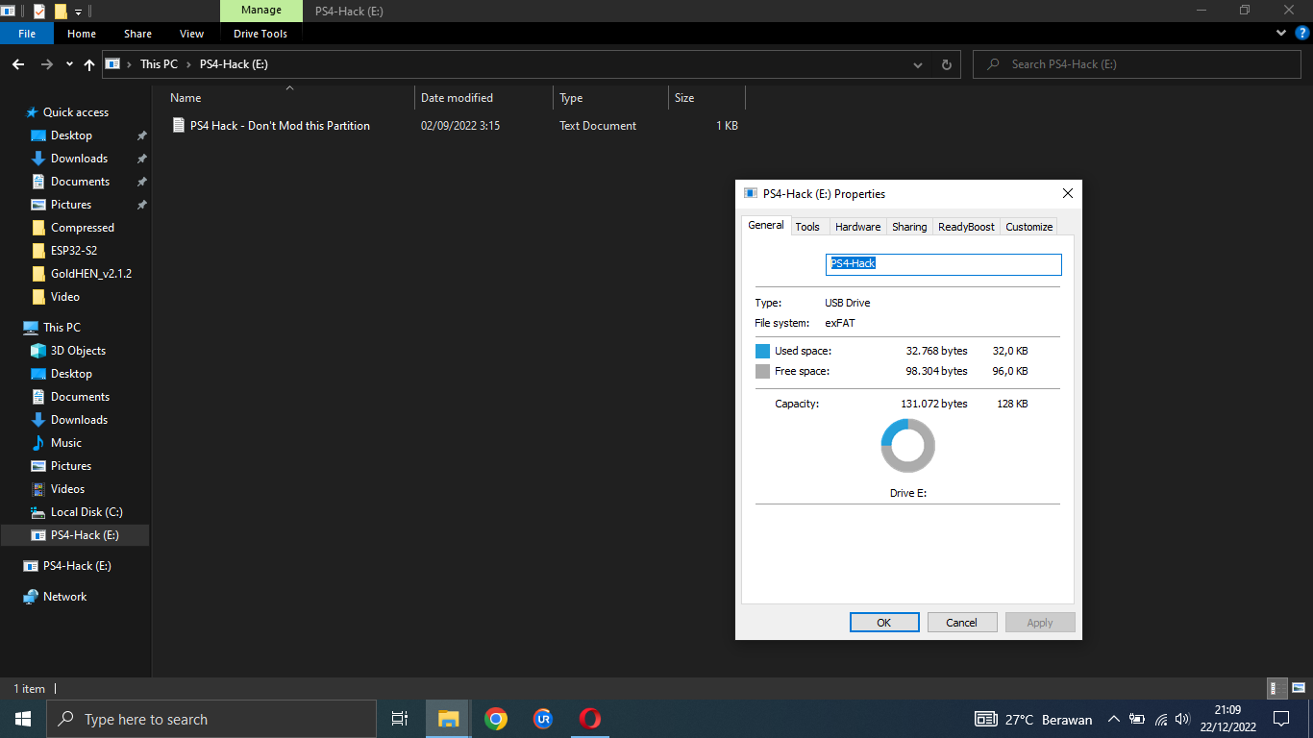Switch to large thumbnails view icon
Screen dimensions: 1313x738
(x=1299, y=688)
